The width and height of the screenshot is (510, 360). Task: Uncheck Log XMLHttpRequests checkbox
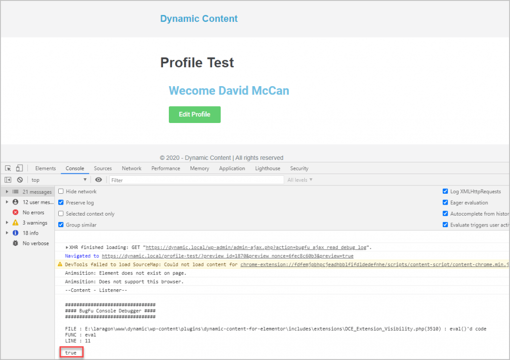445,191
